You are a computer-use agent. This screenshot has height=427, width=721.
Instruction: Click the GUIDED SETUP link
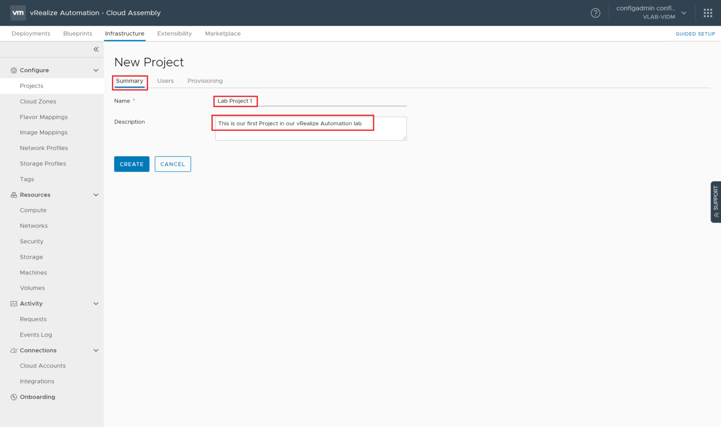click(695, 34)
